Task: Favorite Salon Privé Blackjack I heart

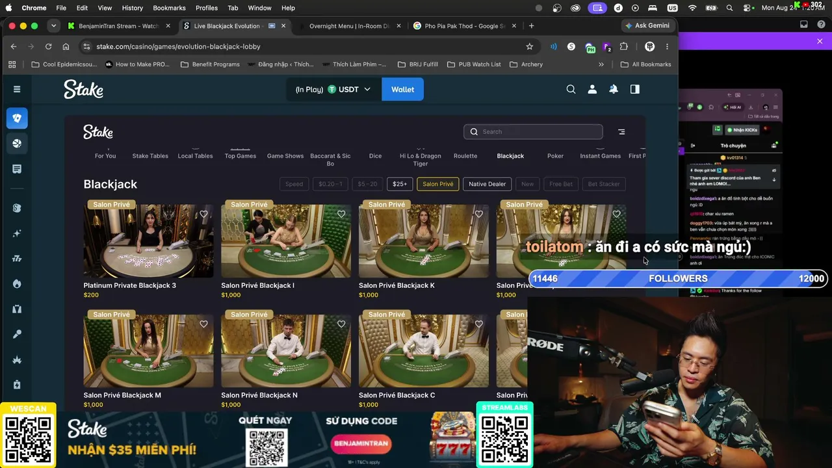Action: pyautogui.click(x=341, y=214)
